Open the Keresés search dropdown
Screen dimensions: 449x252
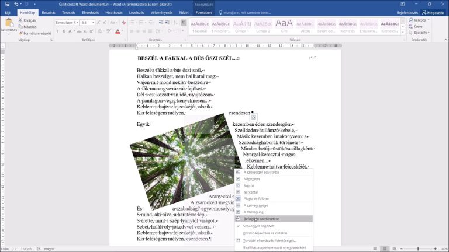pos(419,20)
